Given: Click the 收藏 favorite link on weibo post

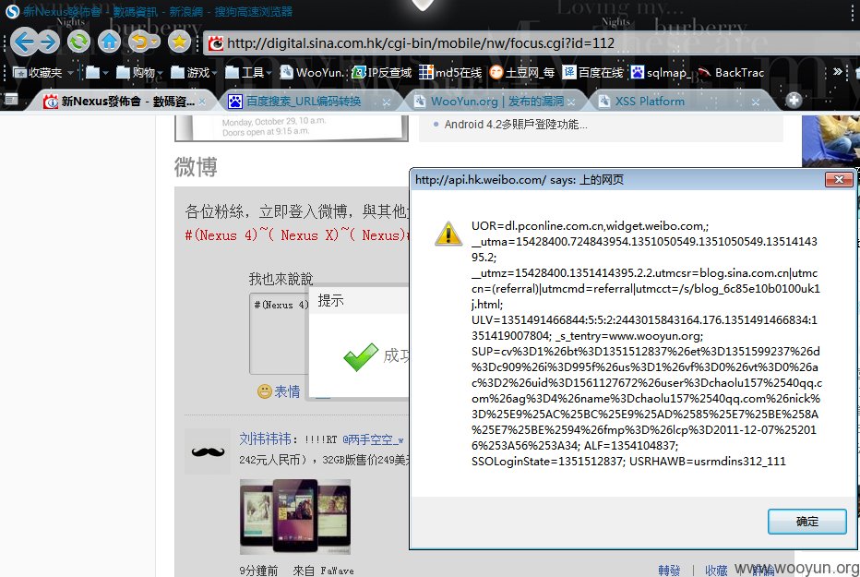Looking at the screenshot, I should point(716,571).
